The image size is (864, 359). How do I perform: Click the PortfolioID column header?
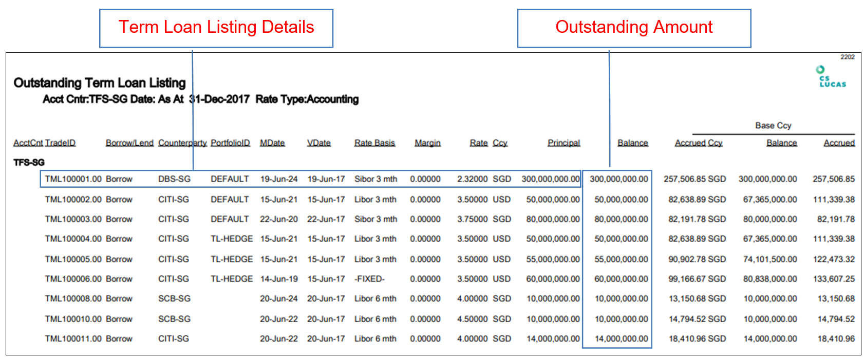pyautogui.click(x=230, y=143)
